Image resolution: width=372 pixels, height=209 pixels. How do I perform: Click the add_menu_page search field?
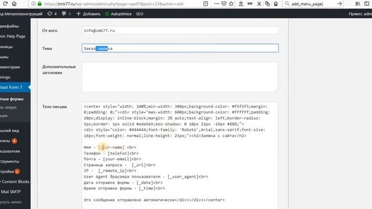click(313, 4)
